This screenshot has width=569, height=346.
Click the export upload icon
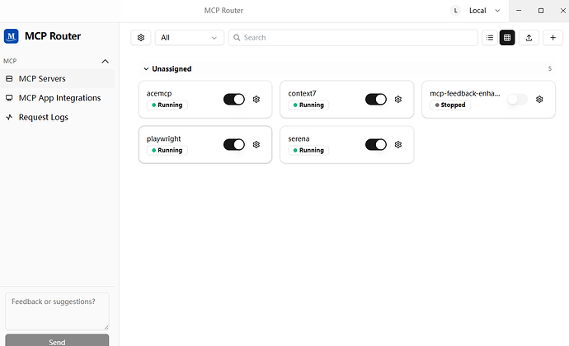tap(529, 37)
